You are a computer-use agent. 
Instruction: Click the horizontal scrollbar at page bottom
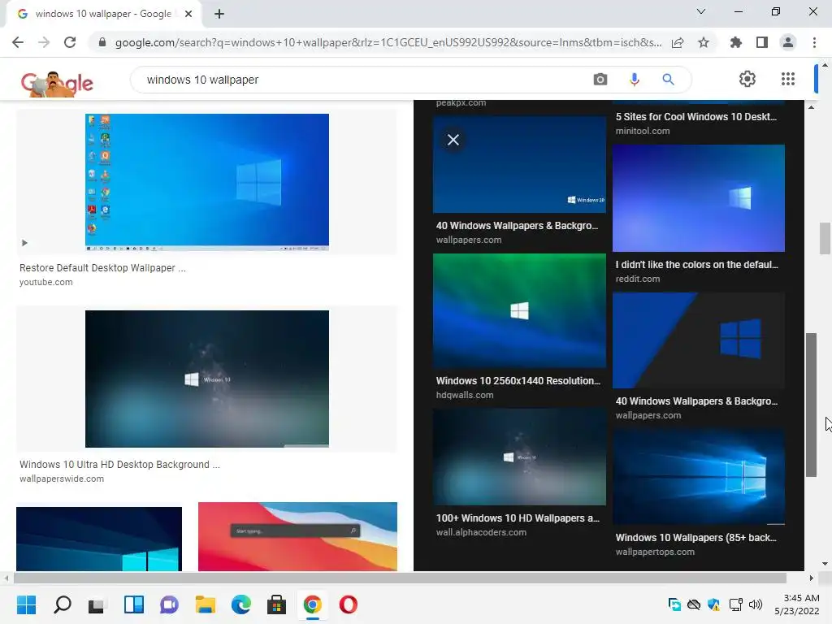400,578
